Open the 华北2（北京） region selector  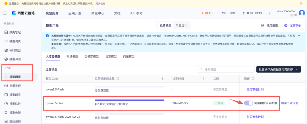pos(252,13)
